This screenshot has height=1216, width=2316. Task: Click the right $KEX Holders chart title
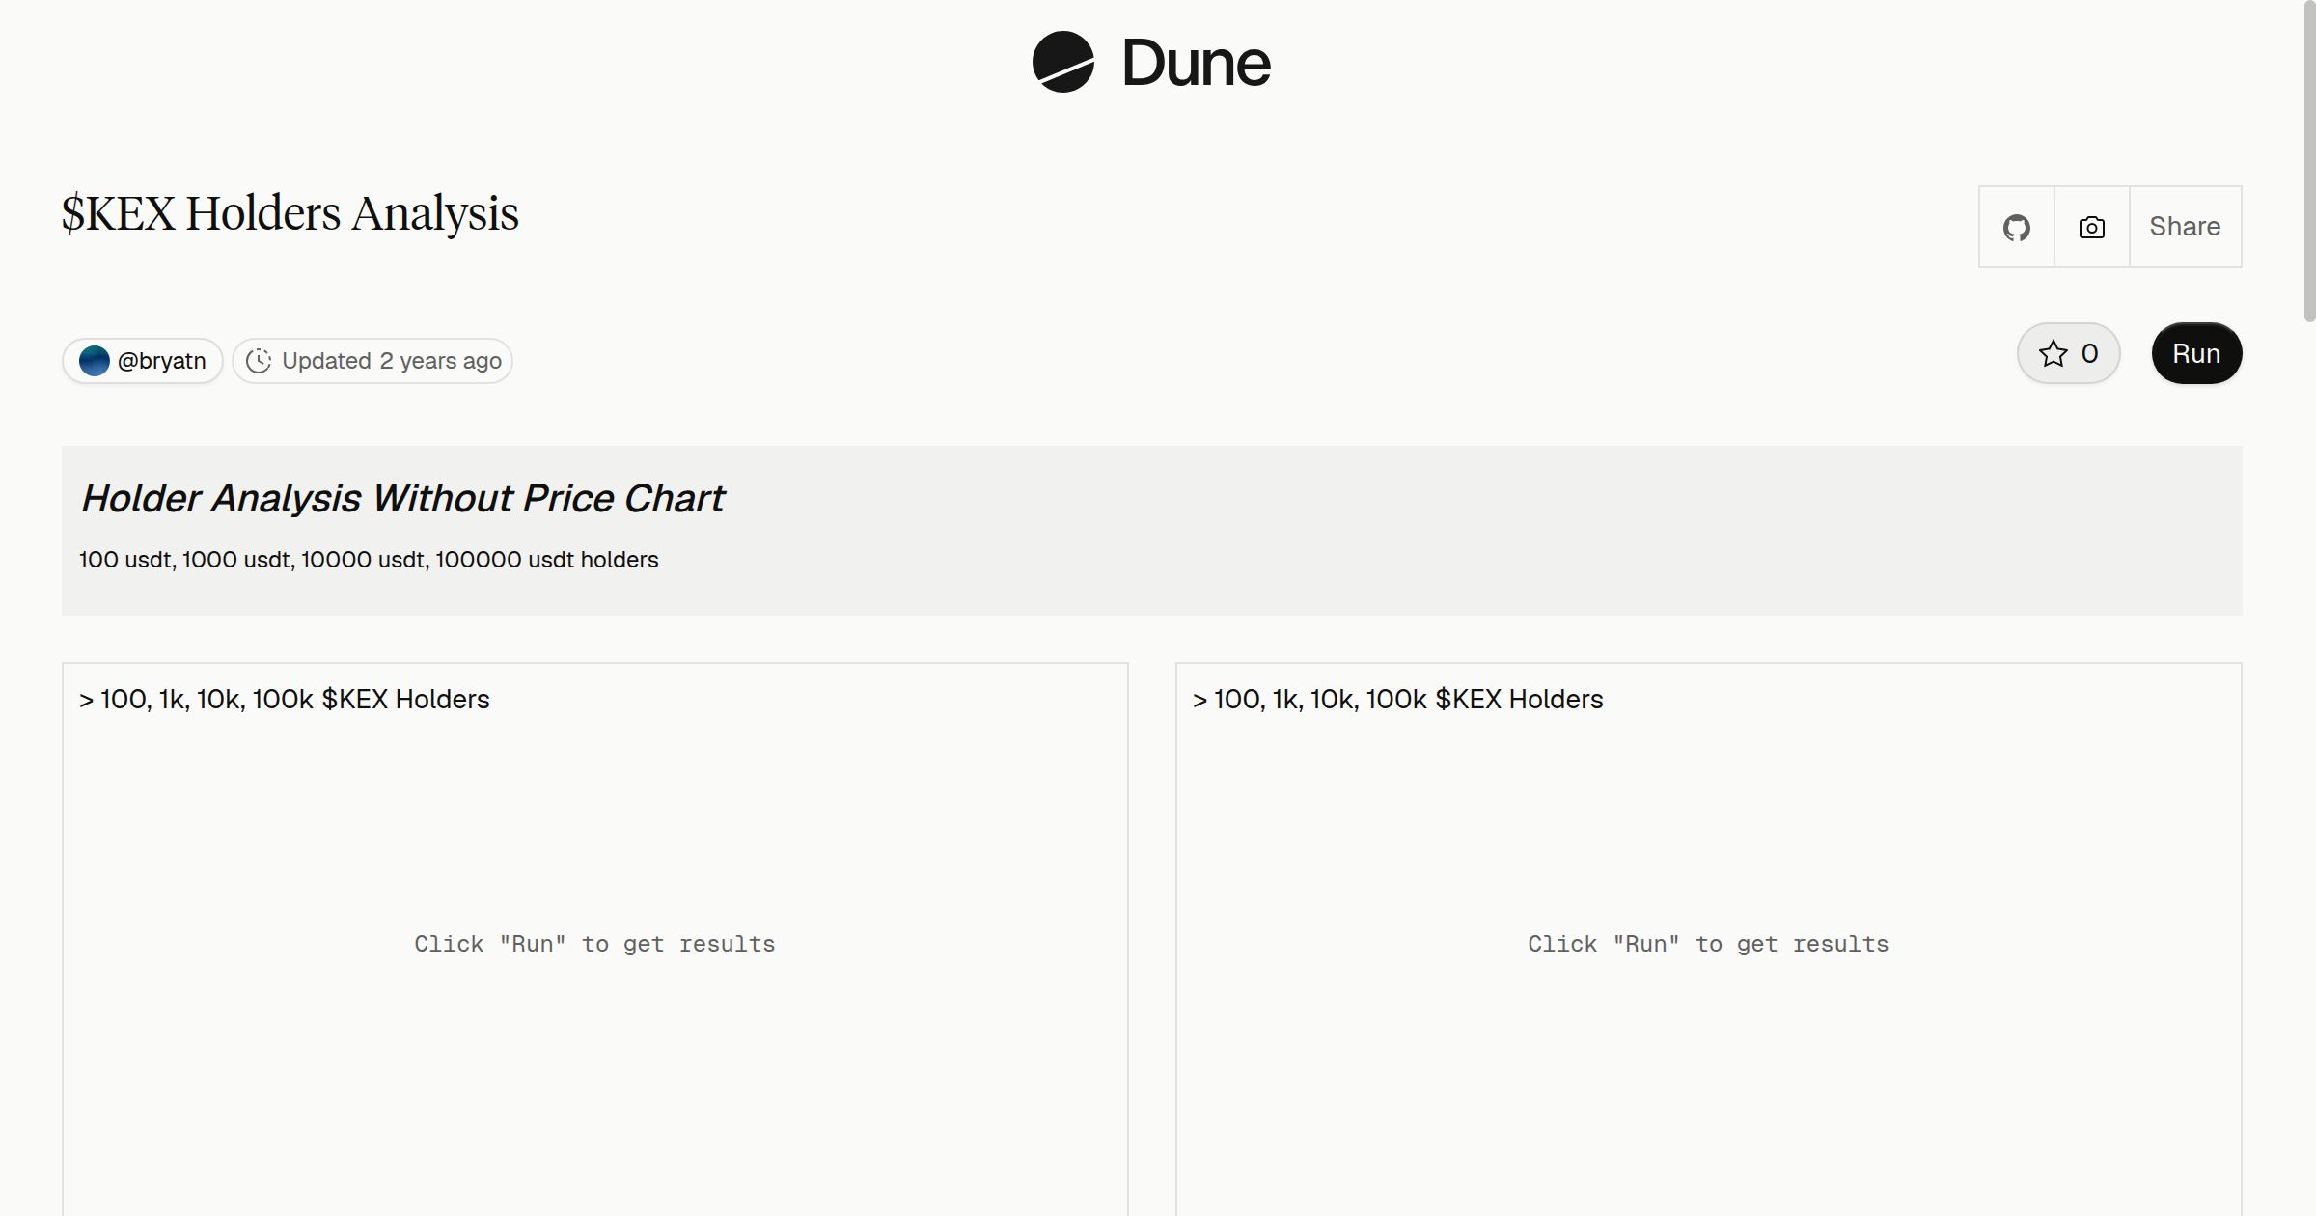(1398, 699)
